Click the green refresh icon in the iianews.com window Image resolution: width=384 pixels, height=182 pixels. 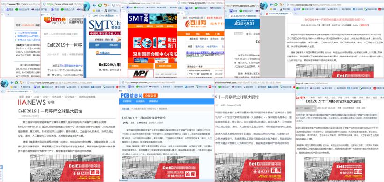pos(16,83)
